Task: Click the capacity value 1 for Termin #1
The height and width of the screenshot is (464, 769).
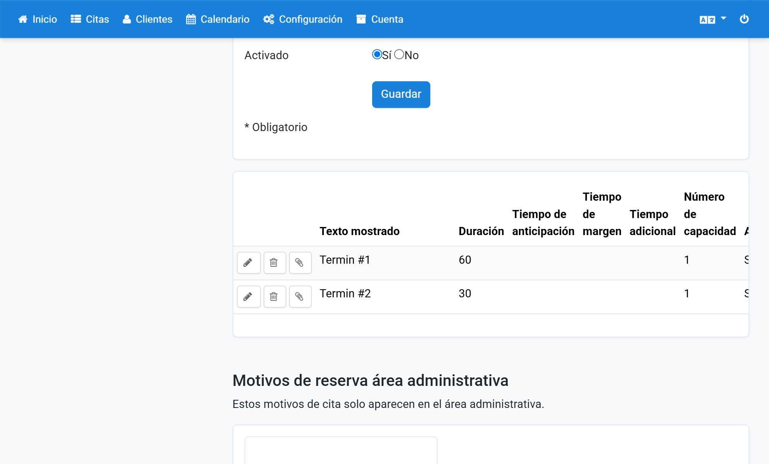Action: [687, 260]
